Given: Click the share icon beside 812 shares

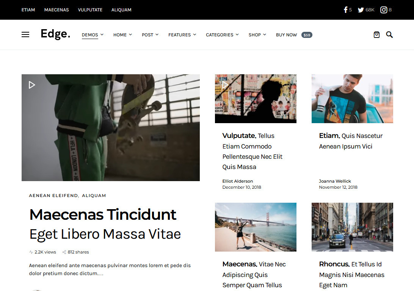Looking at the screenshot, I should tap(64, 252).
